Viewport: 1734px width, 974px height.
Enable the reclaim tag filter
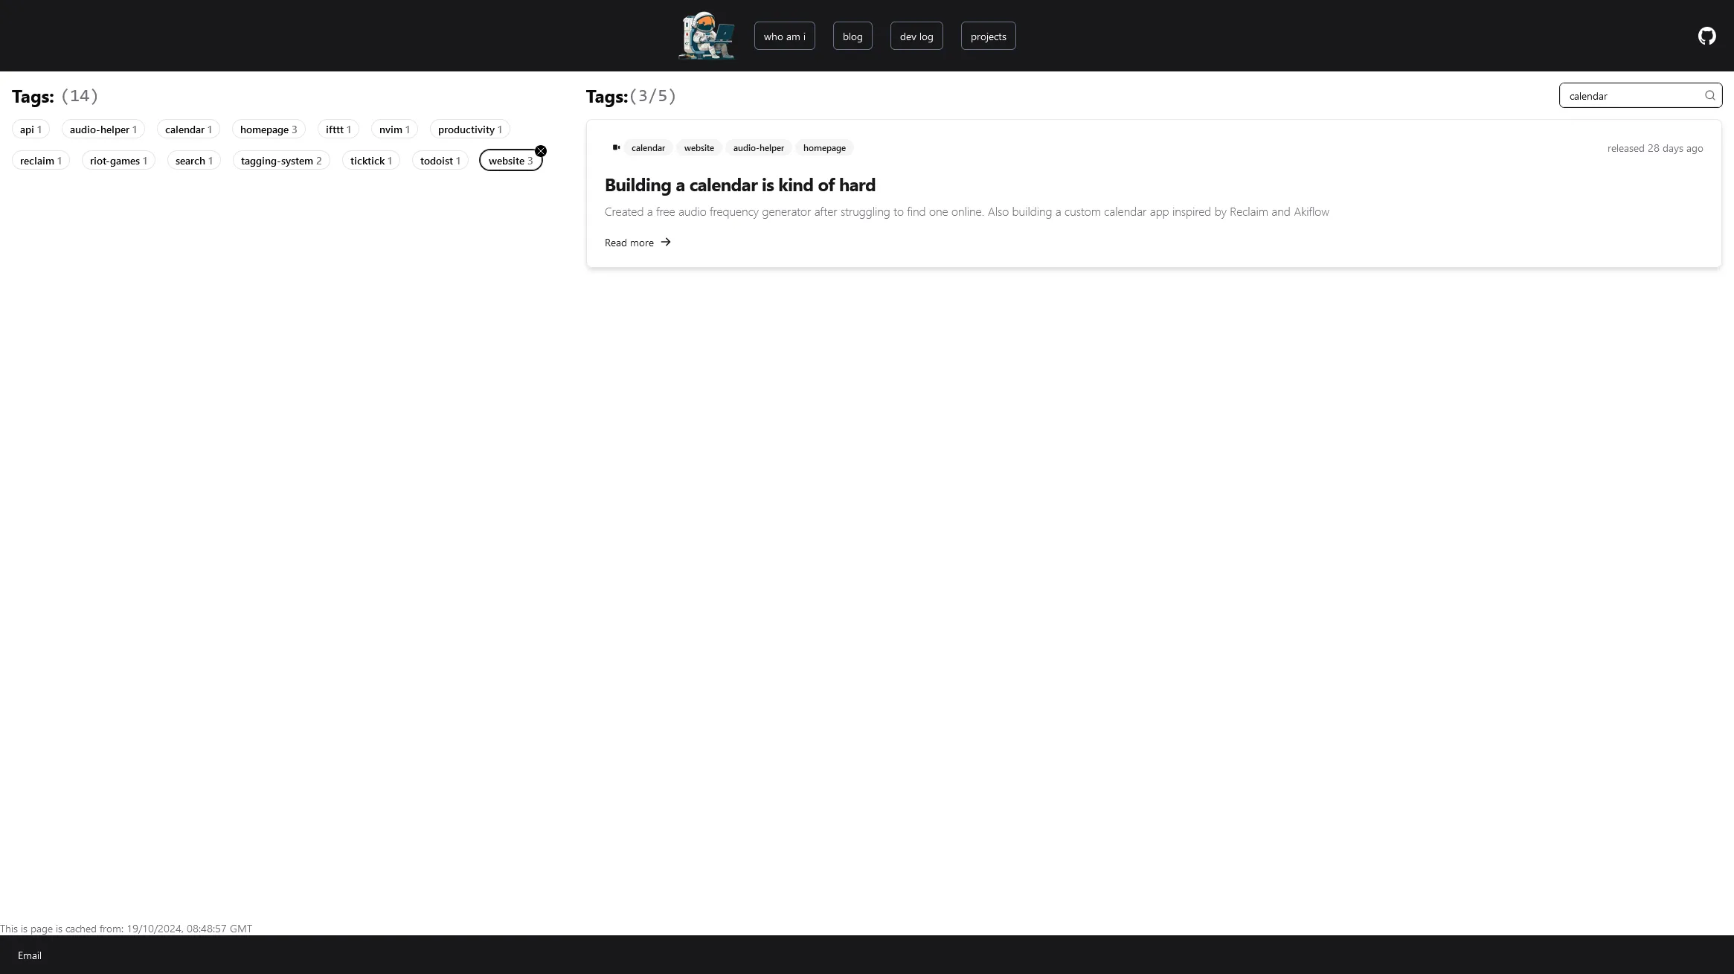tap(41, 161)
